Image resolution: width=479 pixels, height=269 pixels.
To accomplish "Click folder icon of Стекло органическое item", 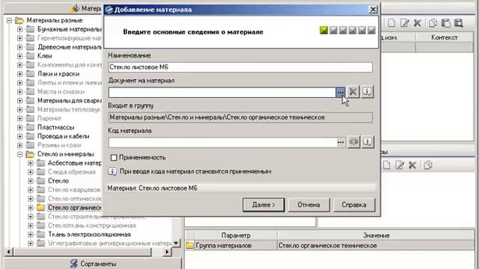I will coord(40,208).
